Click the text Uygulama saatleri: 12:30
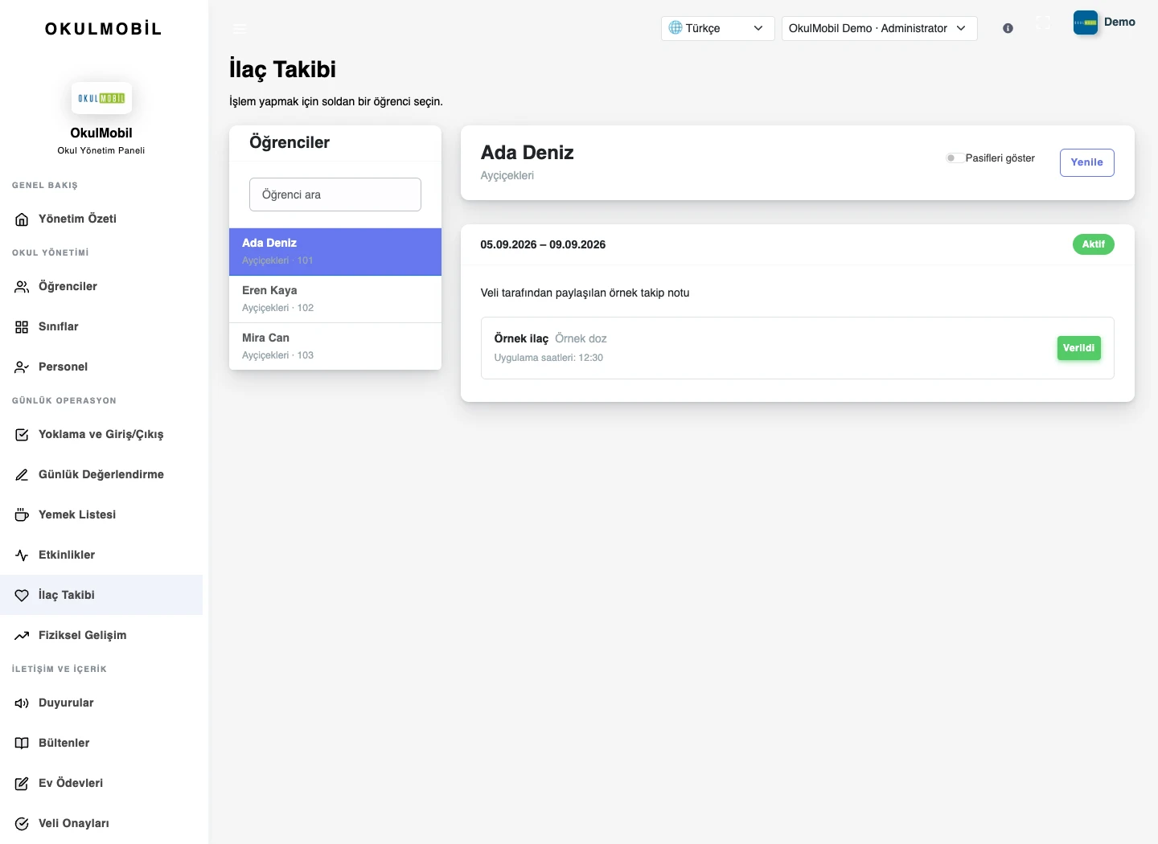This screenshot has height=844, width=1158. pyautogui.click(x=548, y=358)
